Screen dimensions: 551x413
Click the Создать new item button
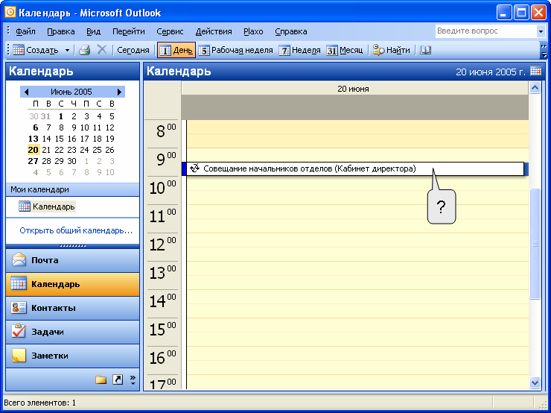[35, 50]
